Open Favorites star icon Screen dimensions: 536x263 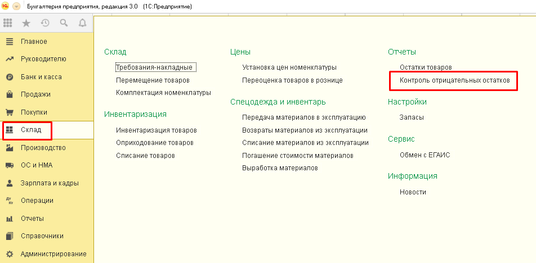(x=26, y=23)
